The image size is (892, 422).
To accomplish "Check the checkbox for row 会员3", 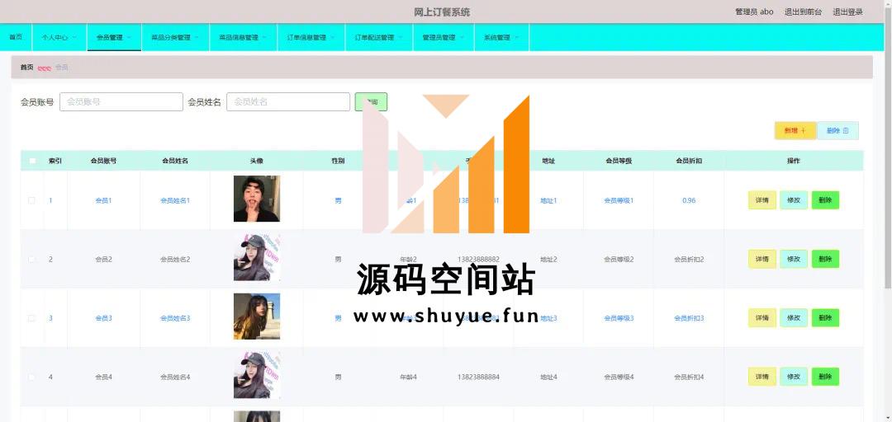I will 32,318.
